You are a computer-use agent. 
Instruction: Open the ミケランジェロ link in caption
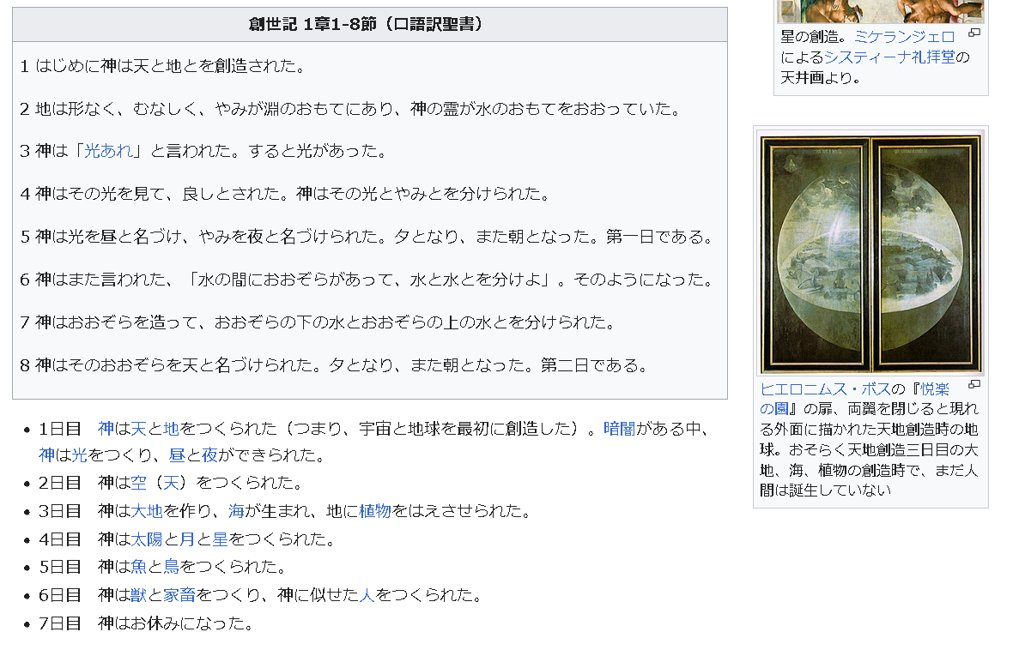point(904,37)
